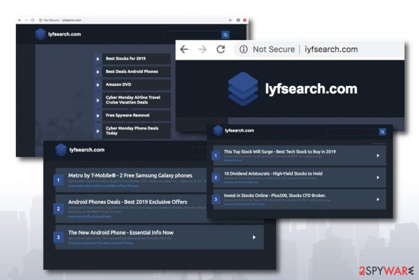The width and height of the screenshot is (419, 280).
Task: Click lyfsearch.com logo in Android results window
Action: pos(80,150)
